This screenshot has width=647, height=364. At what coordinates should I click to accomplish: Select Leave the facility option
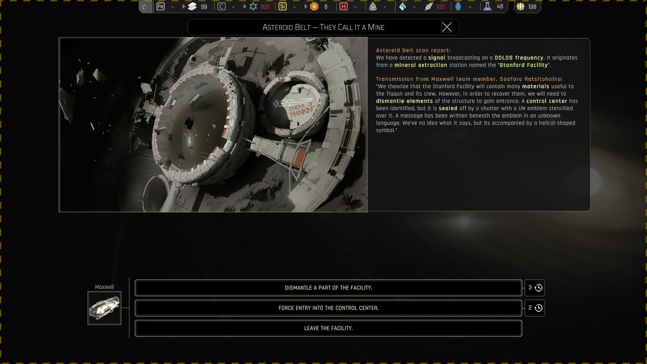[x=328, y=328]
